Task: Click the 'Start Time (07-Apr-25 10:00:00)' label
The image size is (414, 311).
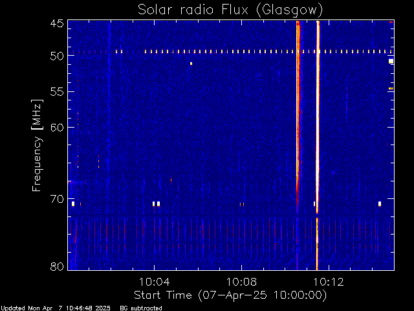Action: point(230,295)
